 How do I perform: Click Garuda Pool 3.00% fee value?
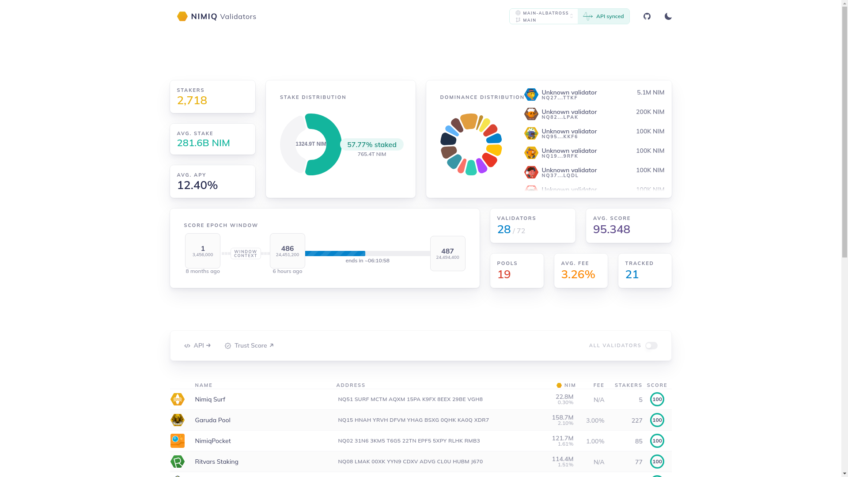[595, 420]
